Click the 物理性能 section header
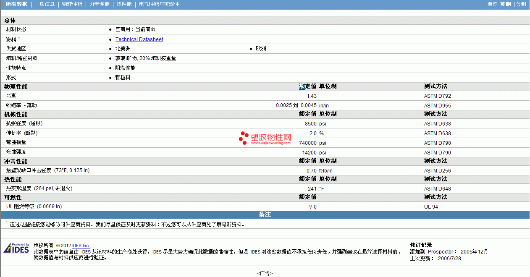 (16, 86)
